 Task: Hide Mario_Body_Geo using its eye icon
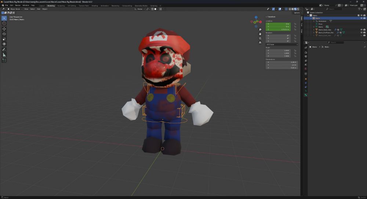[x=361, y=30]
